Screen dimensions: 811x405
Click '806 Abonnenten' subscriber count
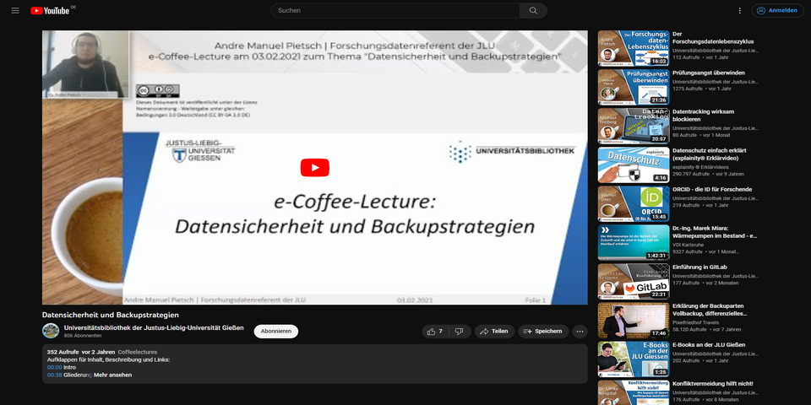tap(83, 336)
